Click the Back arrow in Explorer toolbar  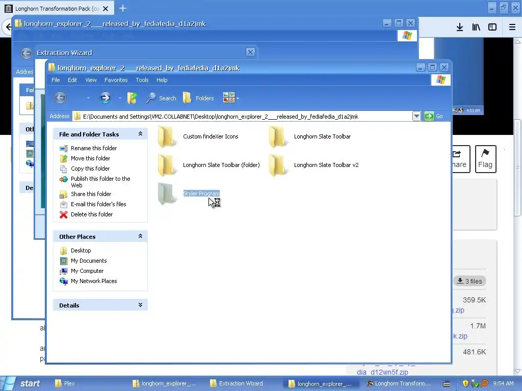(x=60, y=98)
